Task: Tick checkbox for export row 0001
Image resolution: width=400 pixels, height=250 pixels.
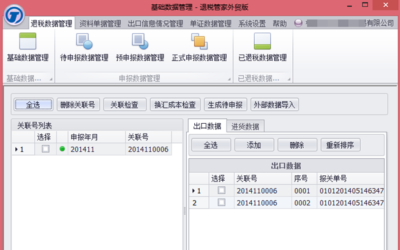Action: 221,190
